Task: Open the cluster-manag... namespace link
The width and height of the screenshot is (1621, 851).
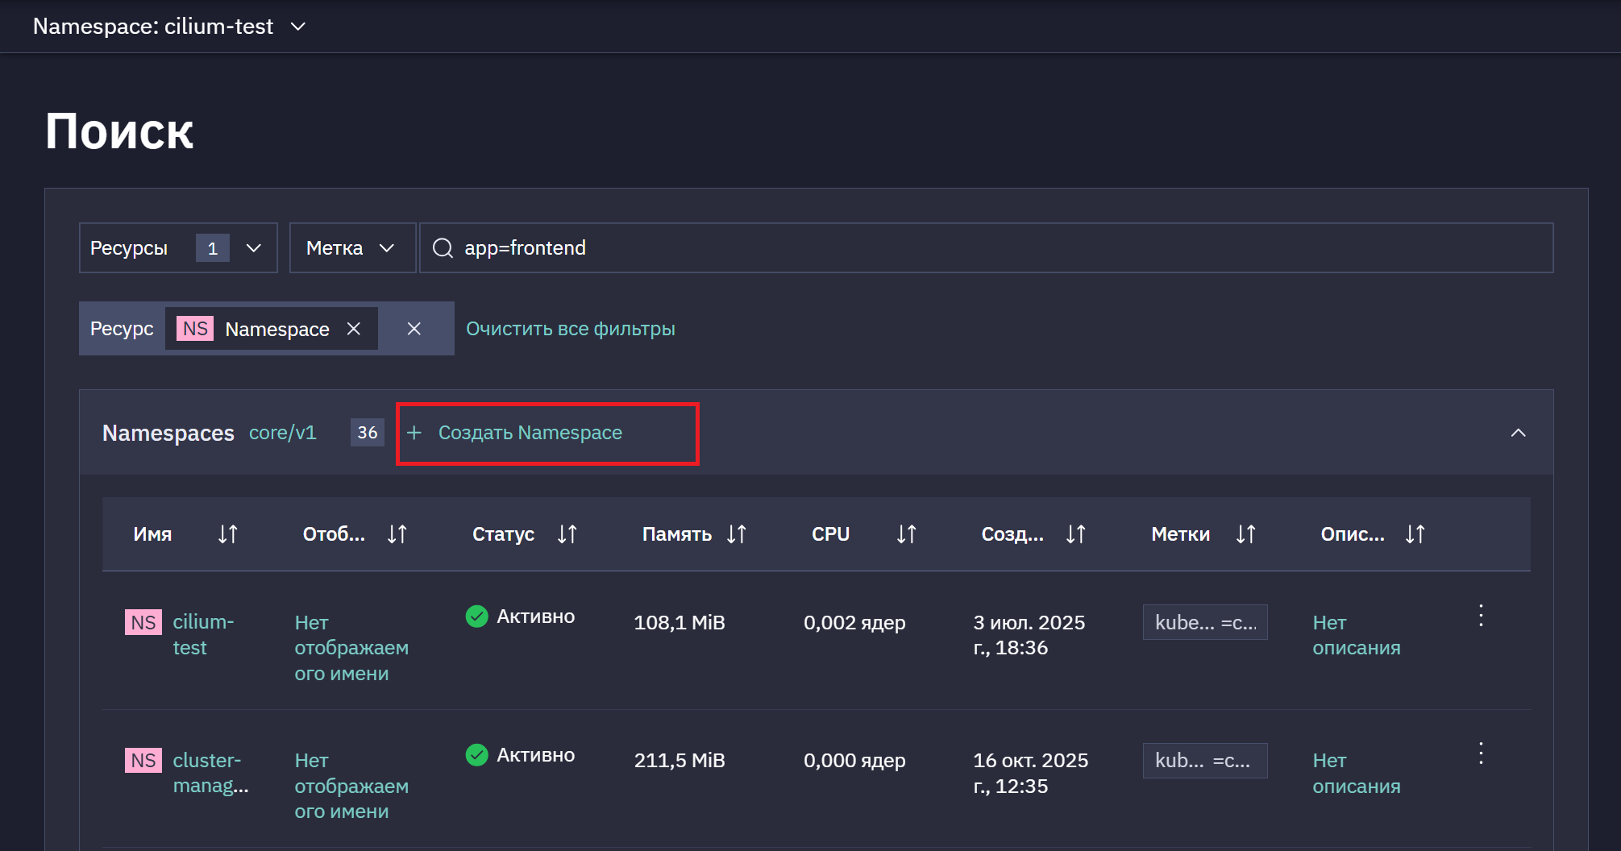Action: pos(210,773)
